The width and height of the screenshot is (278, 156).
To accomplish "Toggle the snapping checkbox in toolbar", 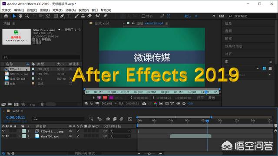I will (143, 16).
